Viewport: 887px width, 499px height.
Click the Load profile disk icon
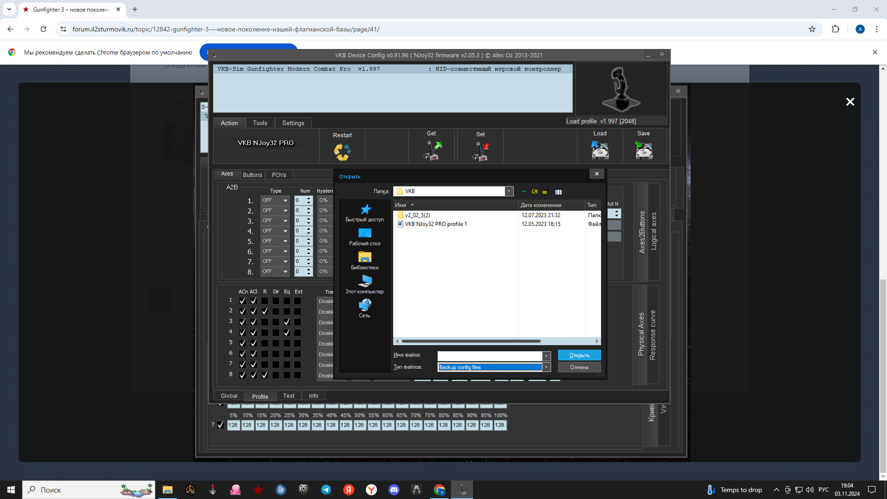(x=600, y=151)
